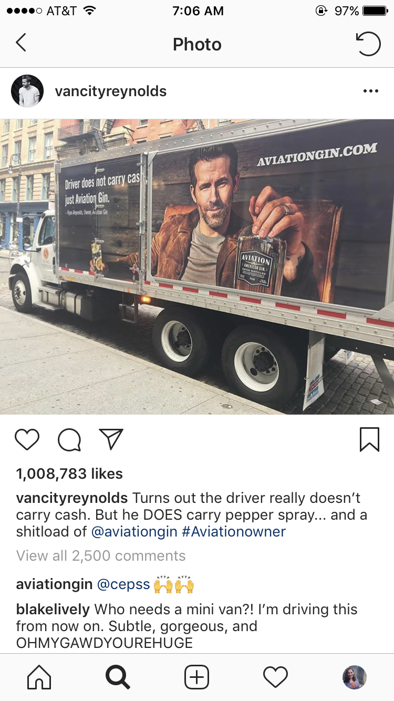The image size is (394, 701).
Task: Tap the #Aviationowner hashtag
Action: coord(234,531)
